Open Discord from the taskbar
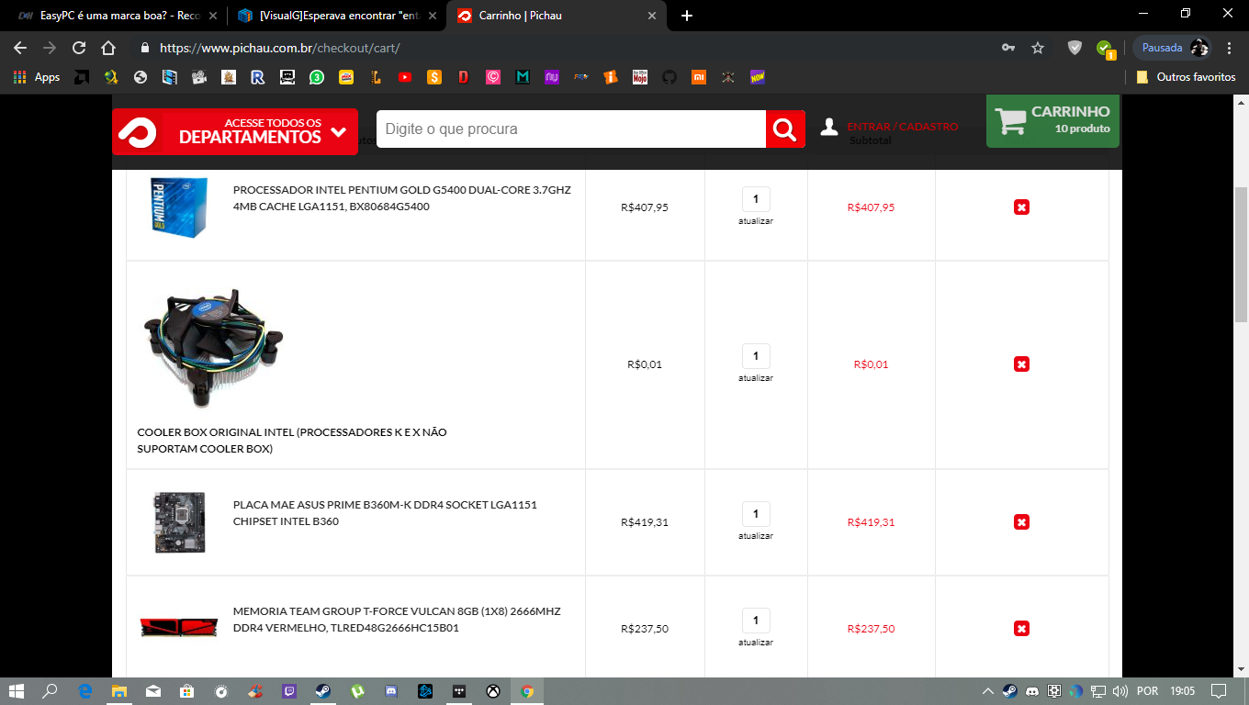This screenshot has height=705, width=1249. pyautogui.click(x=391, y=690)
